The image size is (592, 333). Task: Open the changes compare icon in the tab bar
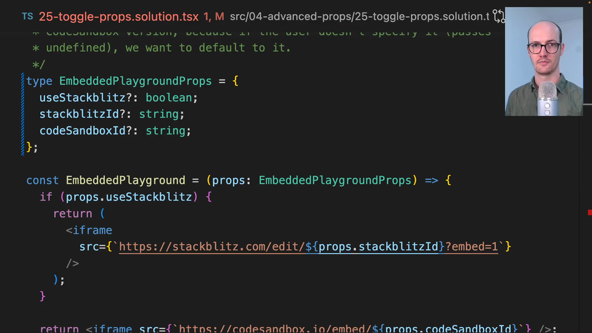click(499, 17)
